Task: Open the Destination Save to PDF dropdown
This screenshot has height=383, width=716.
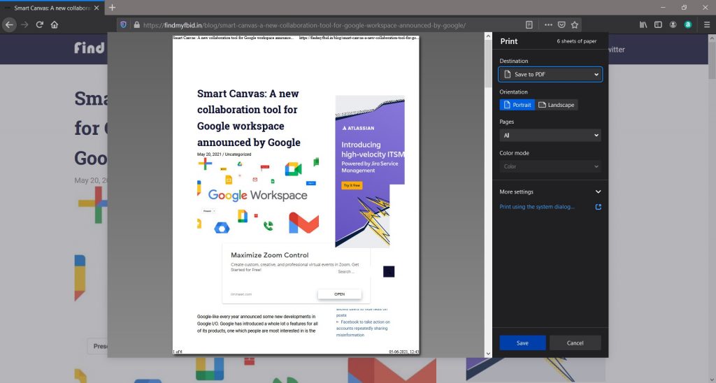Action: 550,74
